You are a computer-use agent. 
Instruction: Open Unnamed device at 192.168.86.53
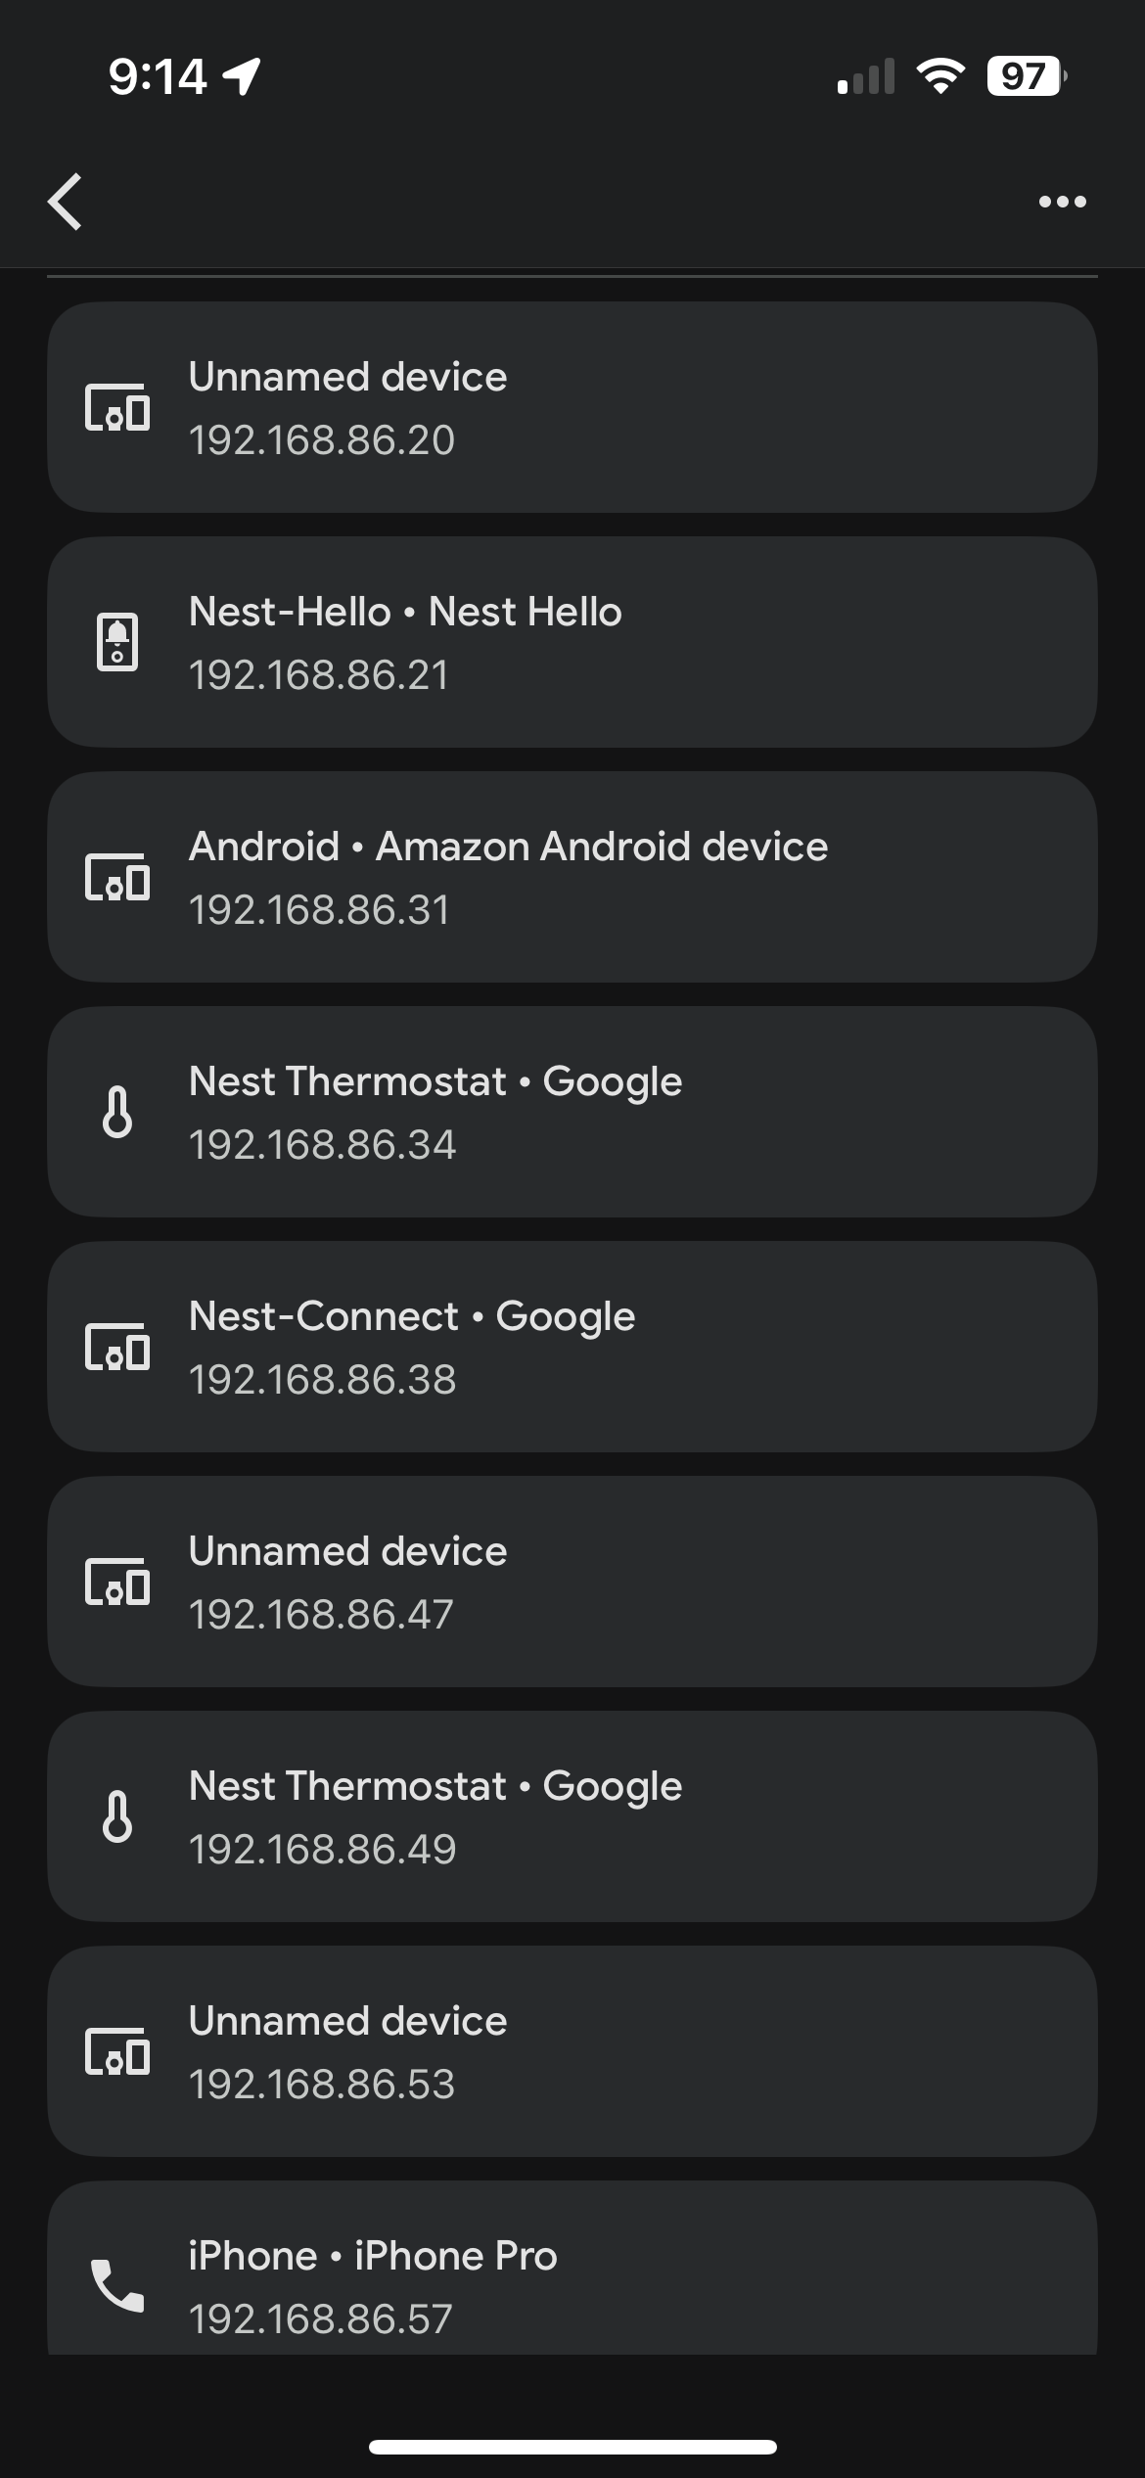pyautogui.click(x=572, y=2051)
